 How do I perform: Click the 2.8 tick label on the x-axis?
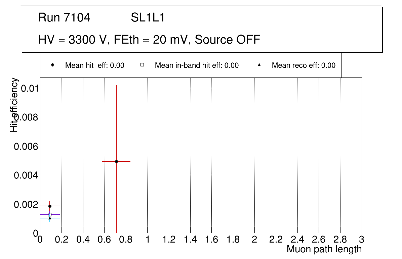point(340,240)
